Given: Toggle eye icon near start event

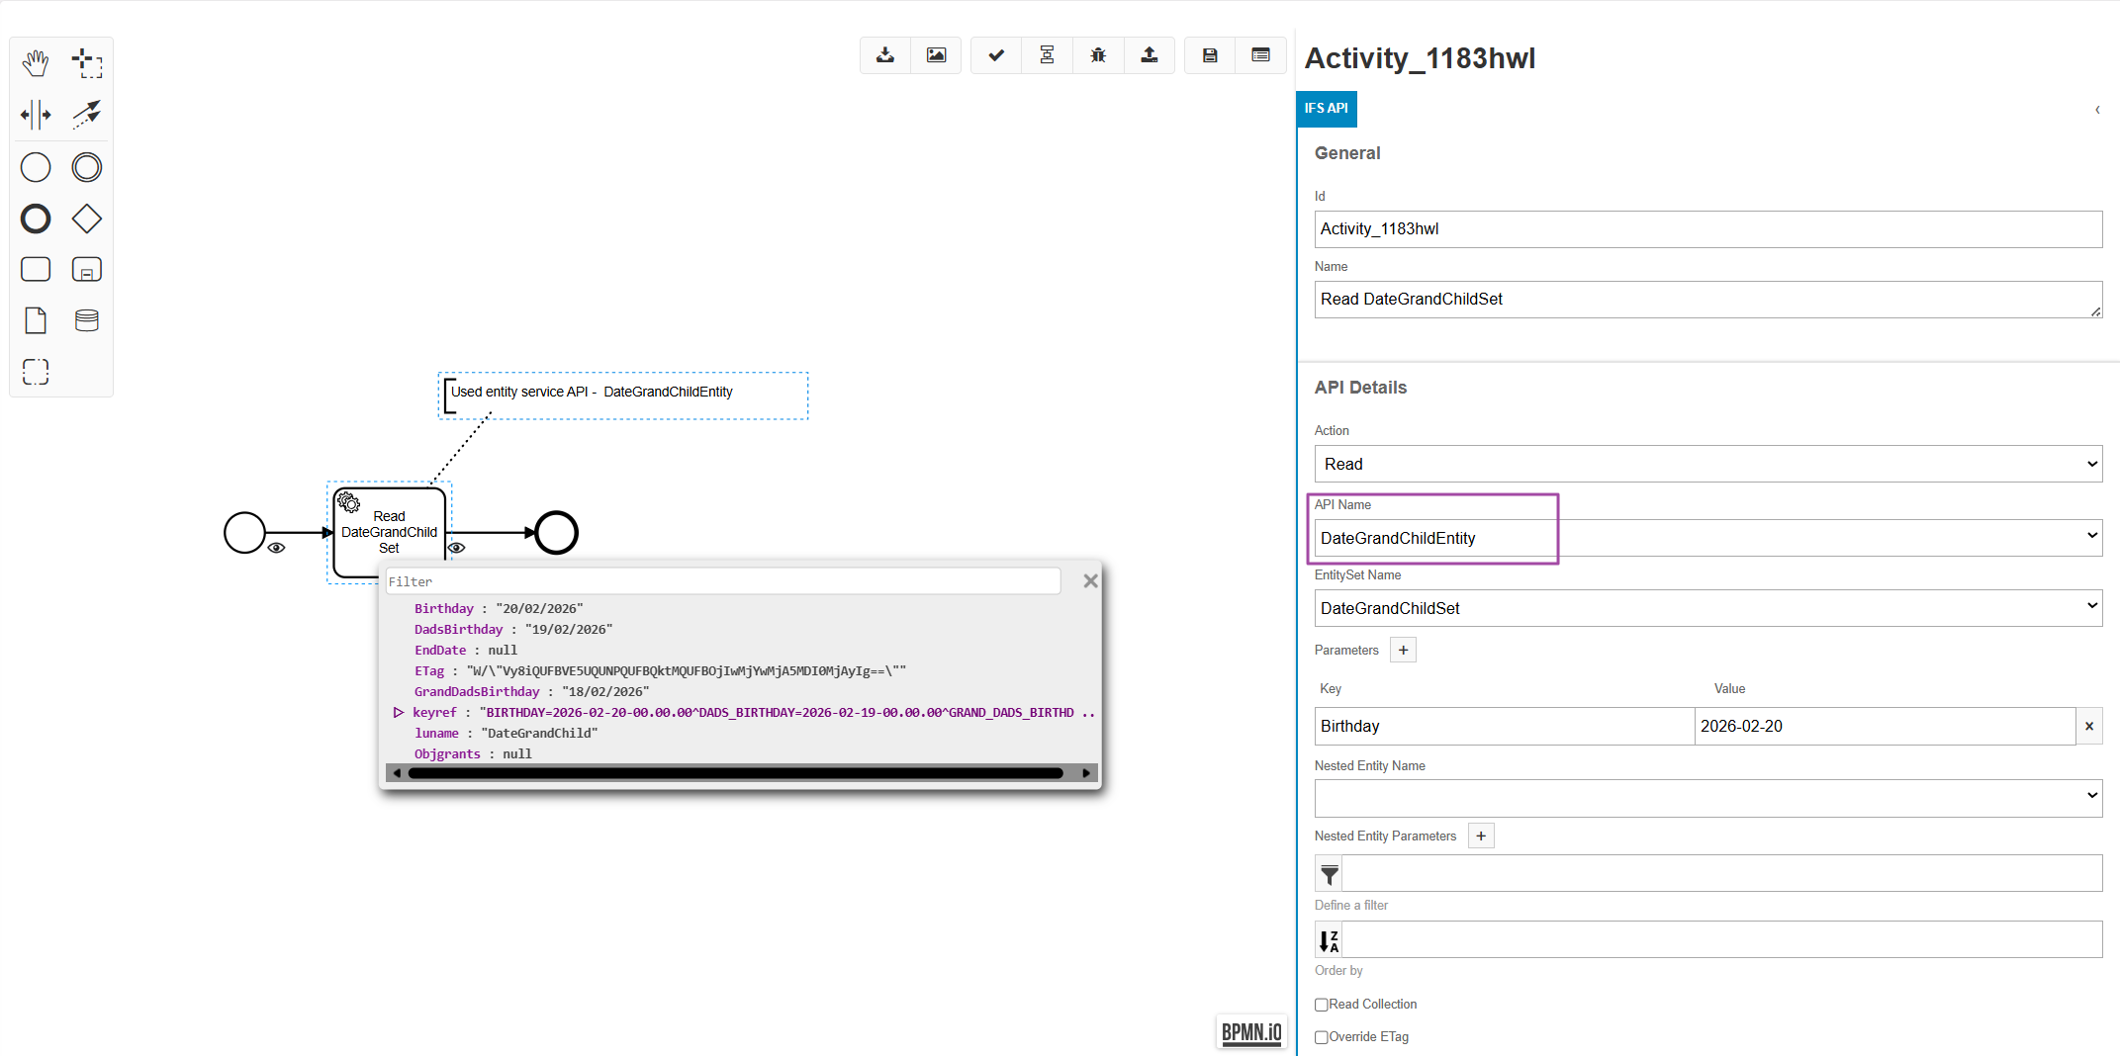Looking at the screenshot, I should [x=277, y=548].
